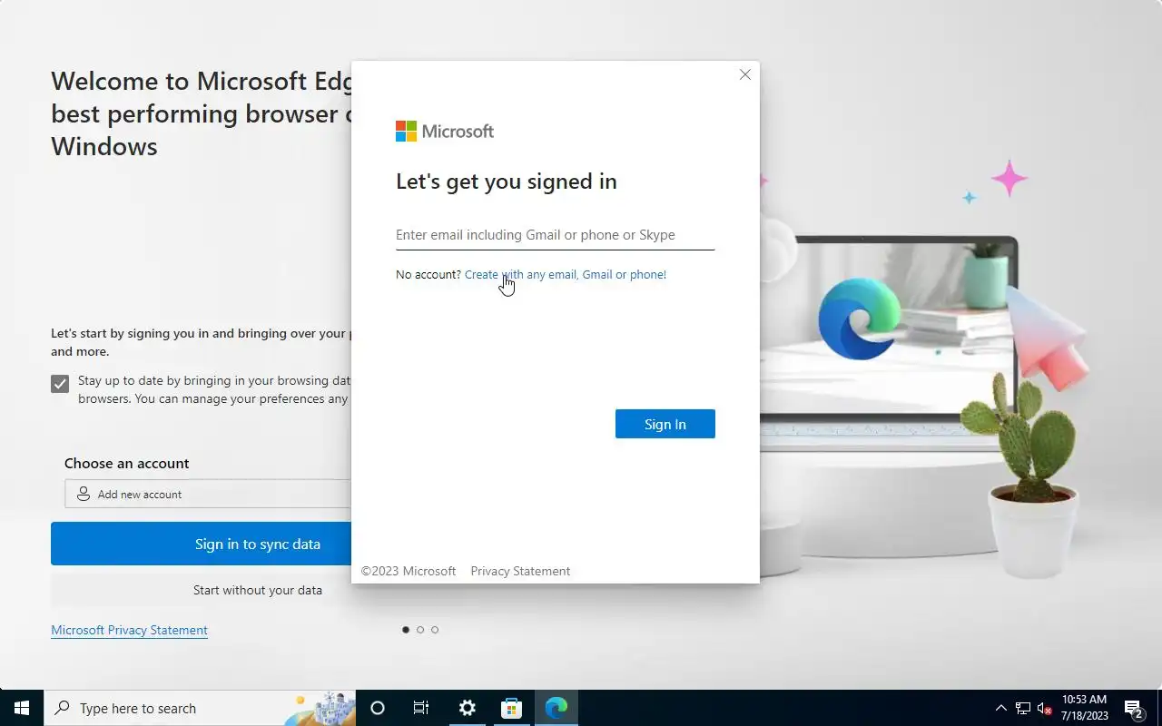Screen dimensions: 1162x726
Task: Uncheck the bring in browsing data checkbox
Action: tap(60, 384)
